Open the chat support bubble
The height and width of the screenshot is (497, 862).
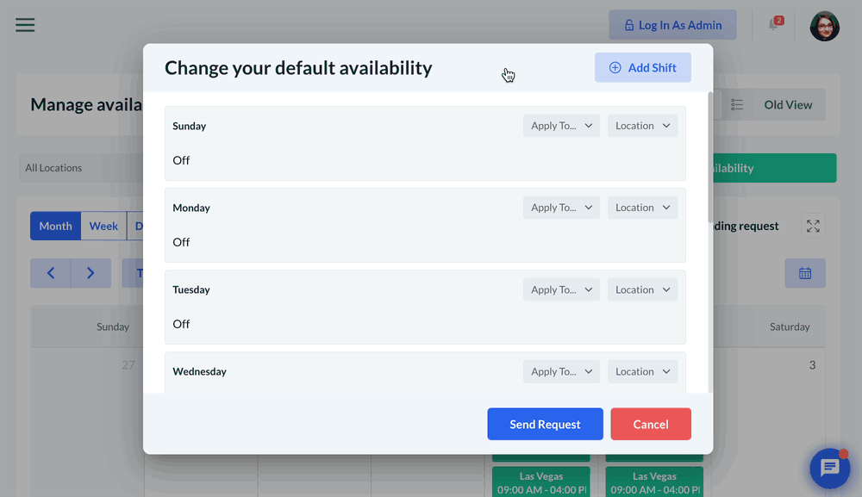click(829, 468)
